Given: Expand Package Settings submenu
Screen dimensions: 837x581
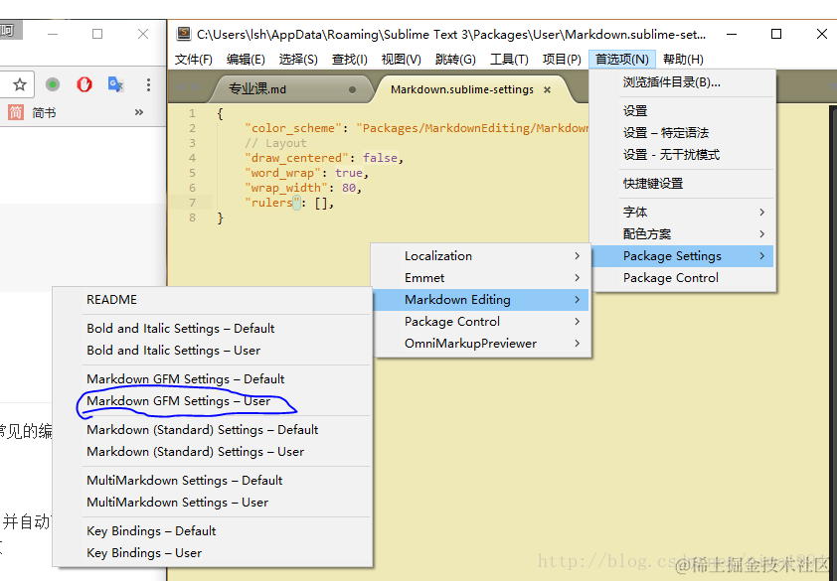Looking at the screenshot, I should pos(682,256).
